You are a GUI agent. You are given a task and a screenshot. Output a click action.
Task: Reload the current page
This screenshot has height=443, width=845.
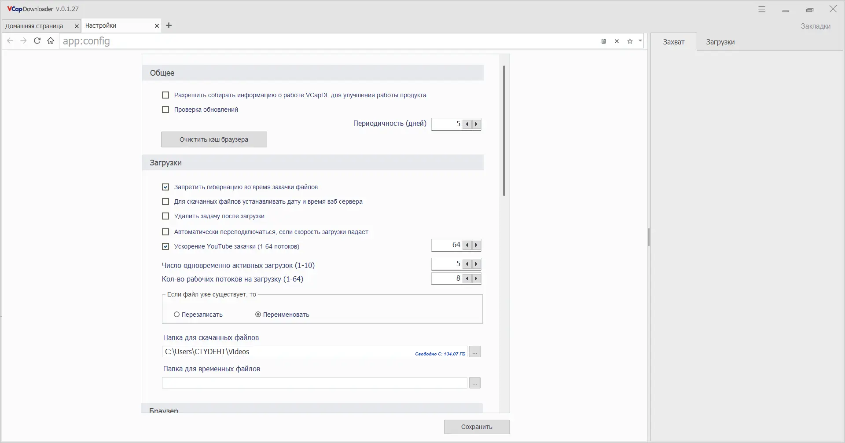click(37, 41)
